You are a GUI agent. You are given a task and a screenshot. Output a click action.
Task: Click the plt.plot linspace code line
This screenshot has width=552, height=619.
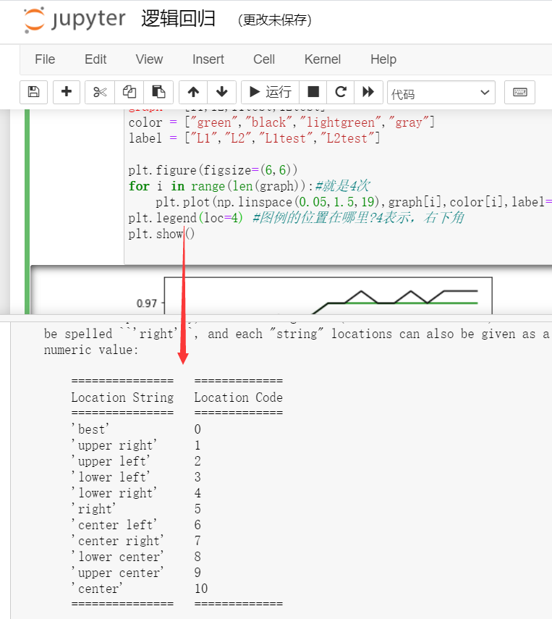(353, 202)
